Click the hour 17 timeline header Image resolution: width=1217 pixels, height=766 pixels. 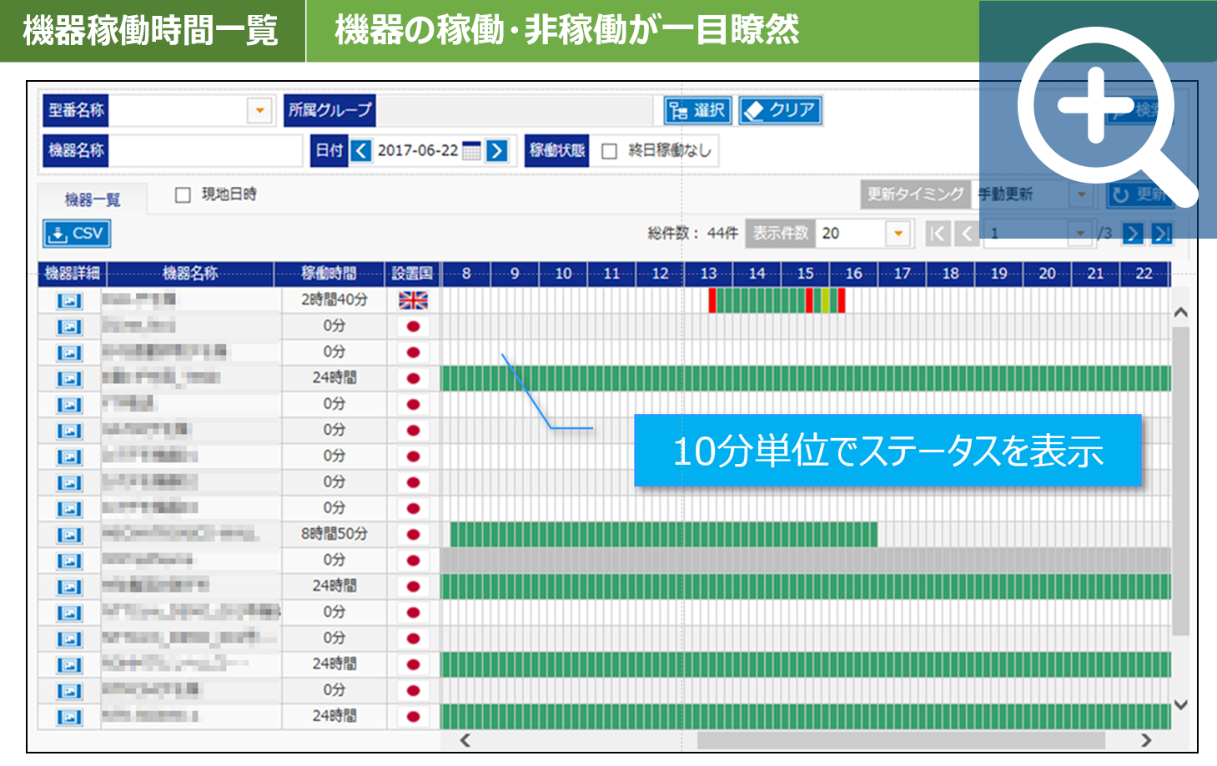[903, 274]
